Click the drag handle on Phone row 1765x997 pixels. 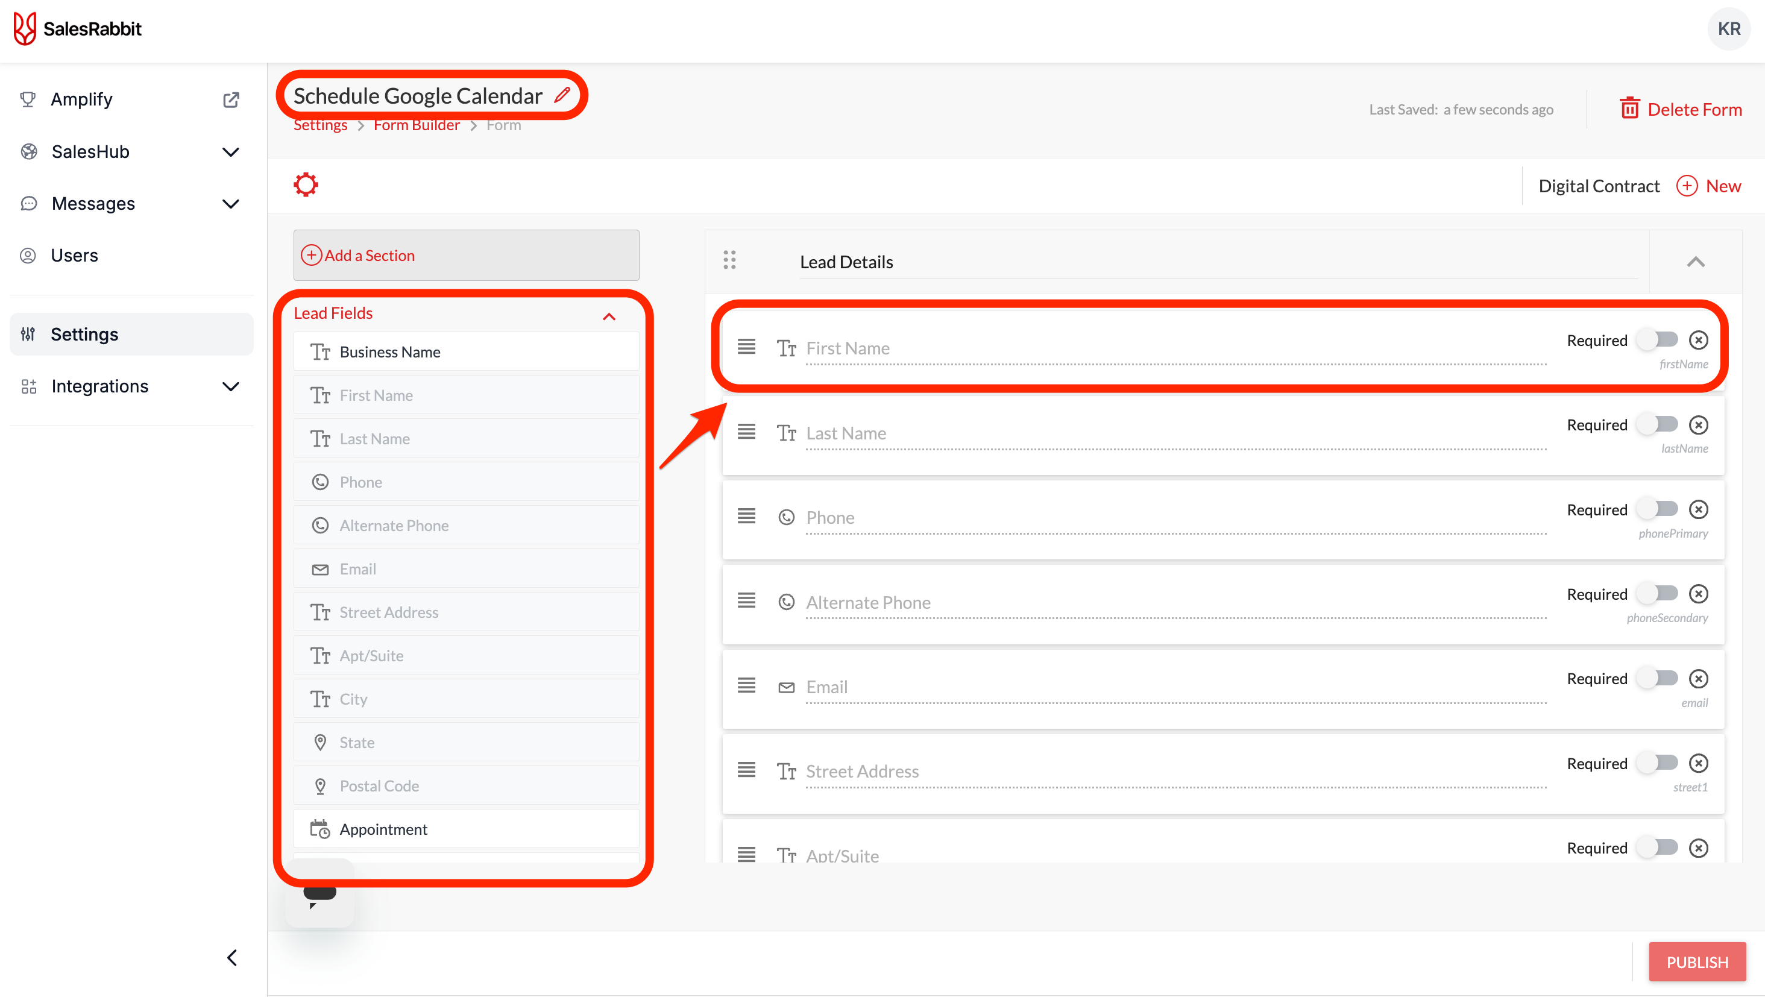[x=746, y=517]
